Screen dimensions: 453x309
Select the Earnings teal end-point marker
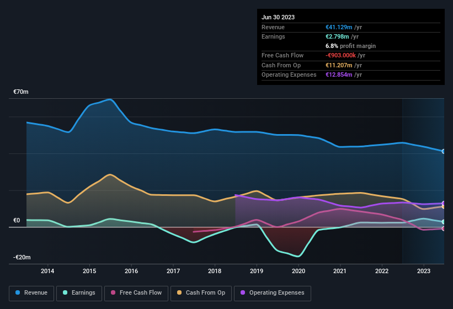click(x=444, y=222)
